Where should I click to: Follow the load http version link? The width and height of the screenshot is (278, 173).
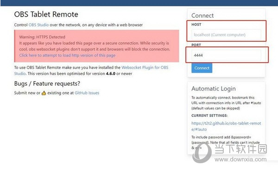[x=67, y=55]
